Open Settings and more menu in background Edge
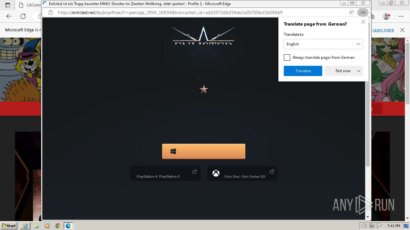Viewport: 410px width, 230px height. pyautogui.click(x=401, y=16)
